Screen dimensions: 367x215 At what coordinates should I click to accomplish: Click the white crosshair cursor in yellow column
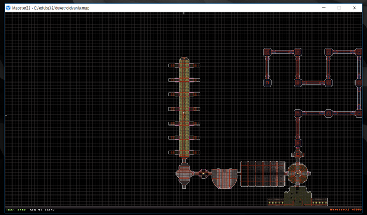(184, 115)
